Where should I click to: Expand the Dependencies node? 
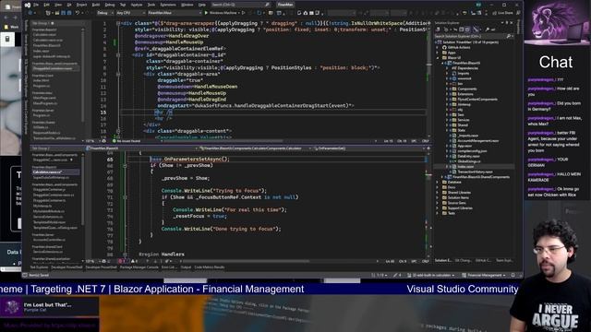click(x=447, y=68)
